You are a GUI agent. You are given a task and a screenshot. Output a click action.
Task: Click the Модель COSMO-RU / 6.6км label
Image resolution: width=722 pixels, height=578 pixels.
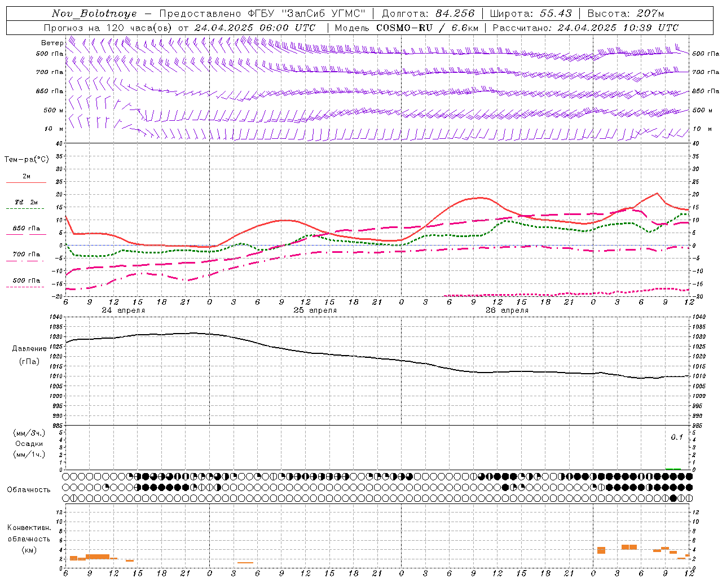coord(407,28)
